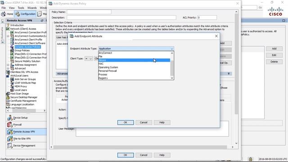Choose AnyConnect from the dropdown list
Image resolution: width=288 pixels, height=162 pixels.
[x=134, y=53]
